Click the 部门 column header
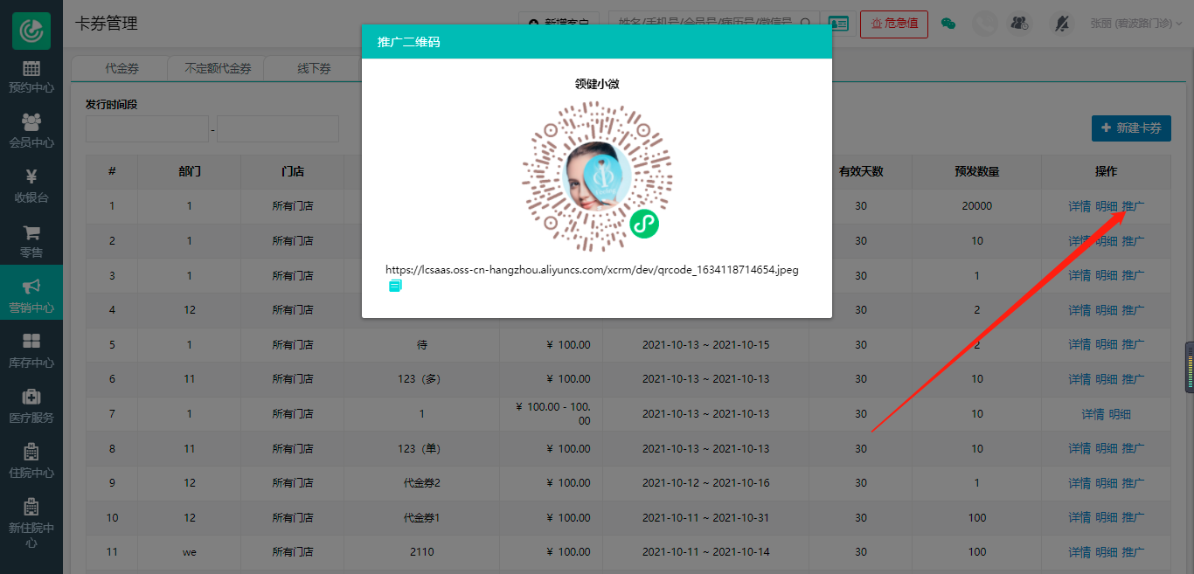 pyautogui.click(x=190, y=171)
